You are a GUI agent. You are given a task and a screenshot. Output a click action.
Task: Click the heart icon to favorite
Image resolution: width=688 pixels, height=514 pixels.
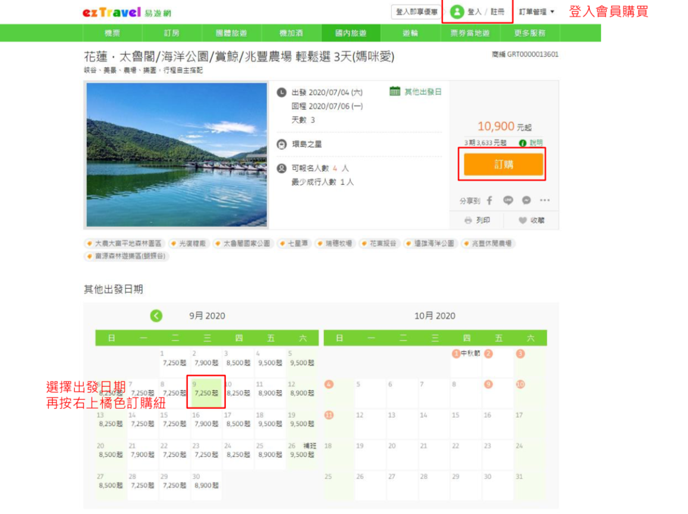[x=522, y=220]
